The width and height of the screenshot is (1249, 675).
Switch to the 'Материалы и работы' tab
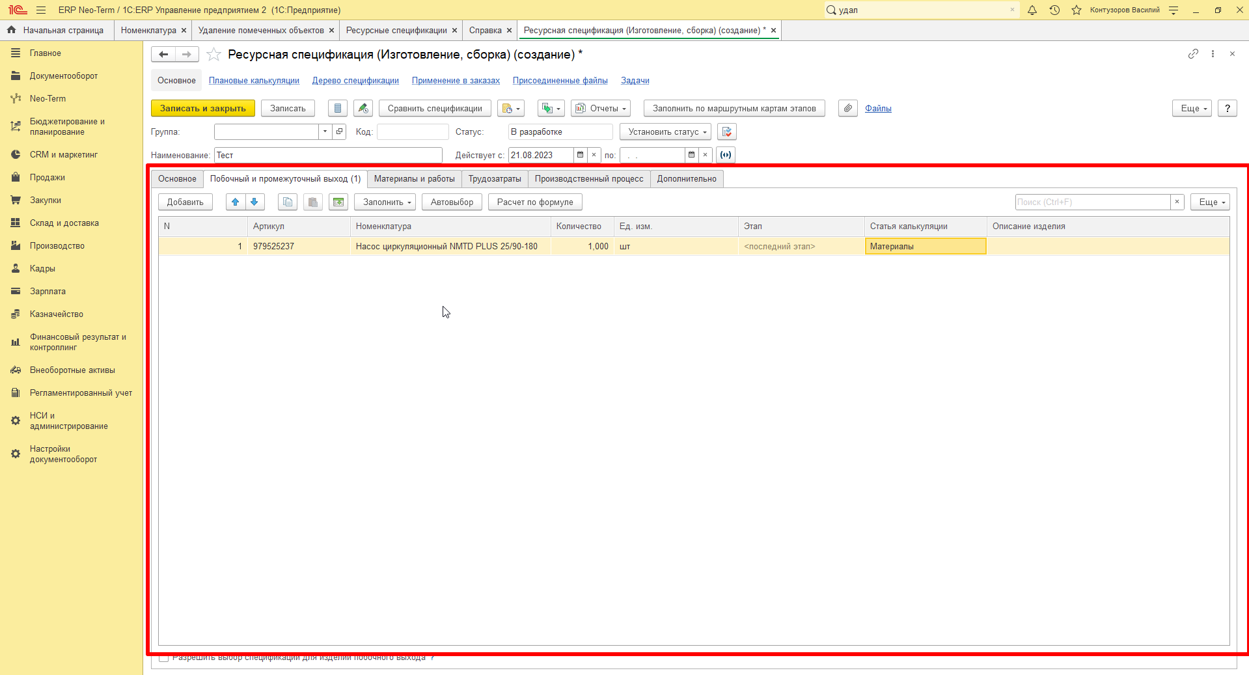point(415,179)
